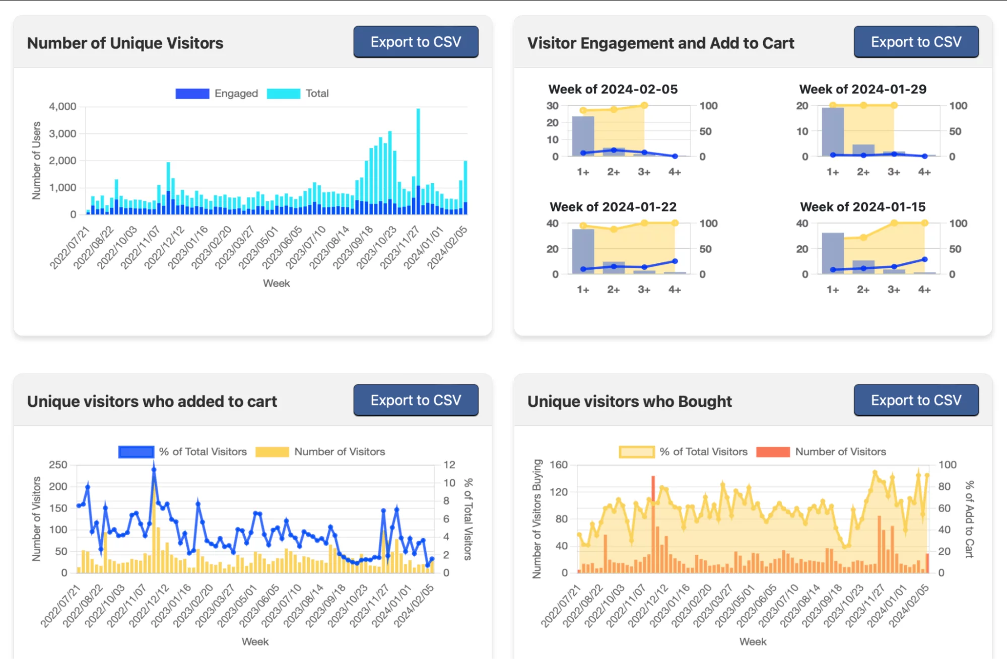Select the tallest cyan spike in Unique Visitors chart
This screenshot has height=659, width=1007.
click(418, 161)
